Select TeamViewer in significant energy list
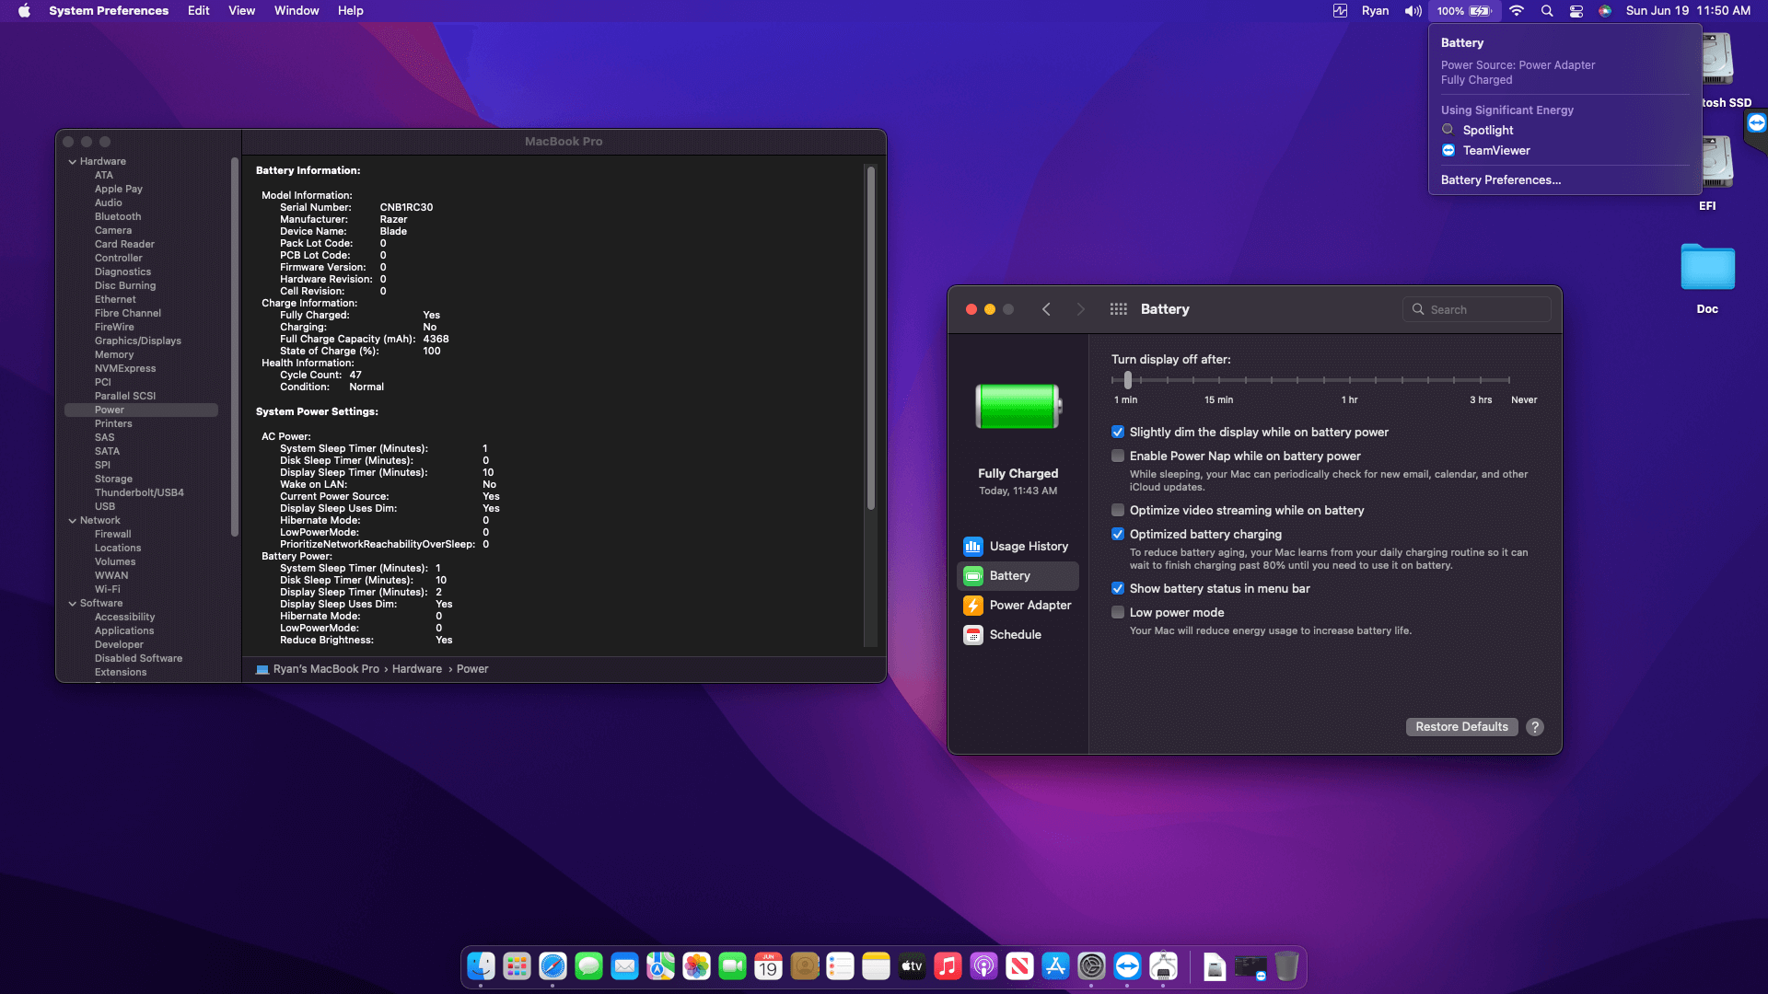This screenshot has height=994, width=1768. (x=1496, y=151)
